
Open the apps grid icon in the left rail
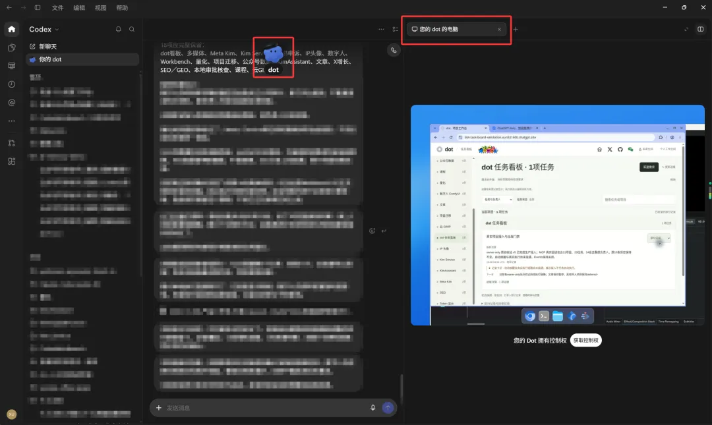pos(12,161)
